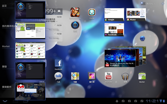Select the 設定 label in the recent apps list
This screenshot has height=104, width=167.
(x=4, y=6)
